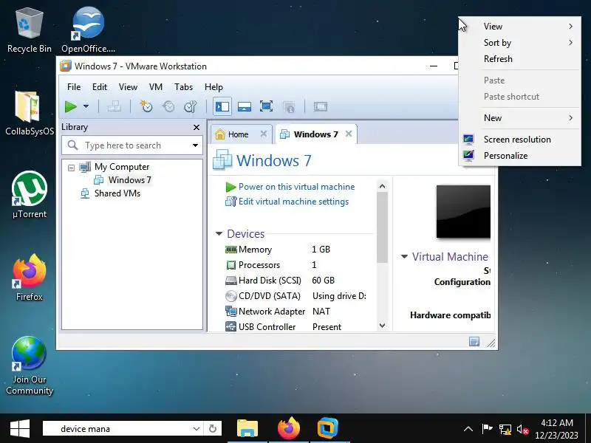591x443 pixels.
Task: Click the Unity mode toolbar icon
Action: pos(289,106)
